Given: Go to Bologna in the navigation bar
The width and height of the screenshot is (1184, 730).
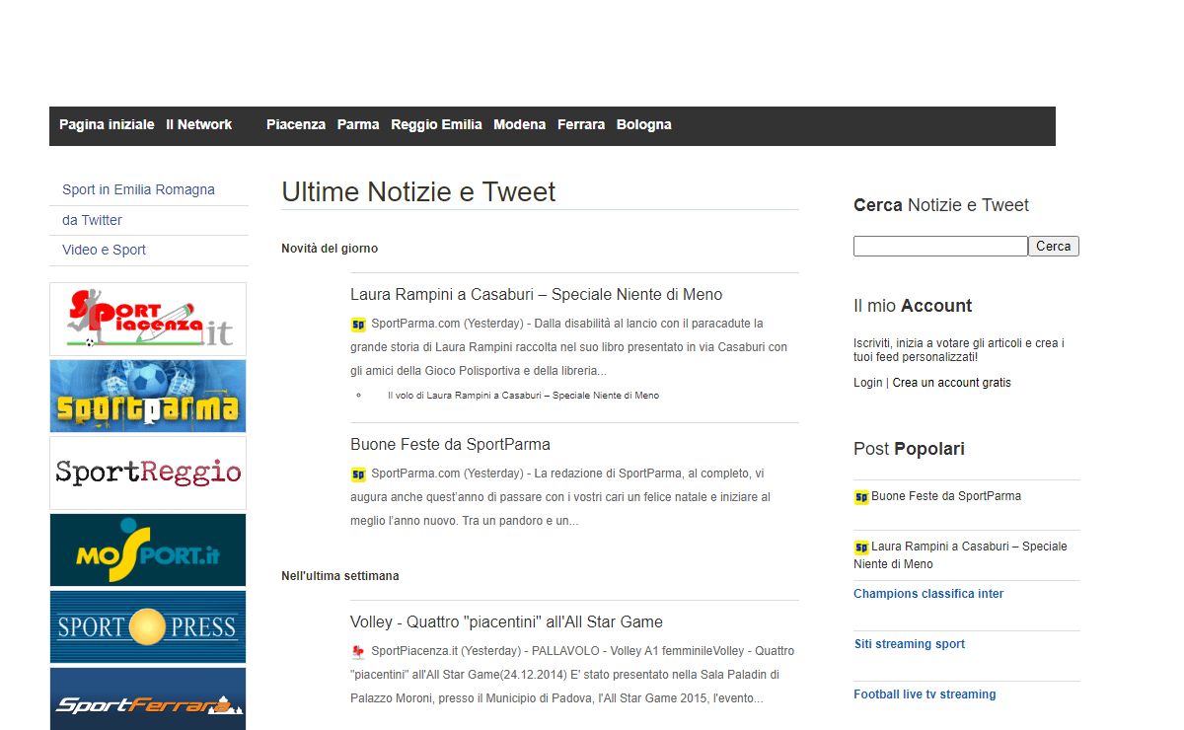Looking at the screenshot, I should 643,124.
